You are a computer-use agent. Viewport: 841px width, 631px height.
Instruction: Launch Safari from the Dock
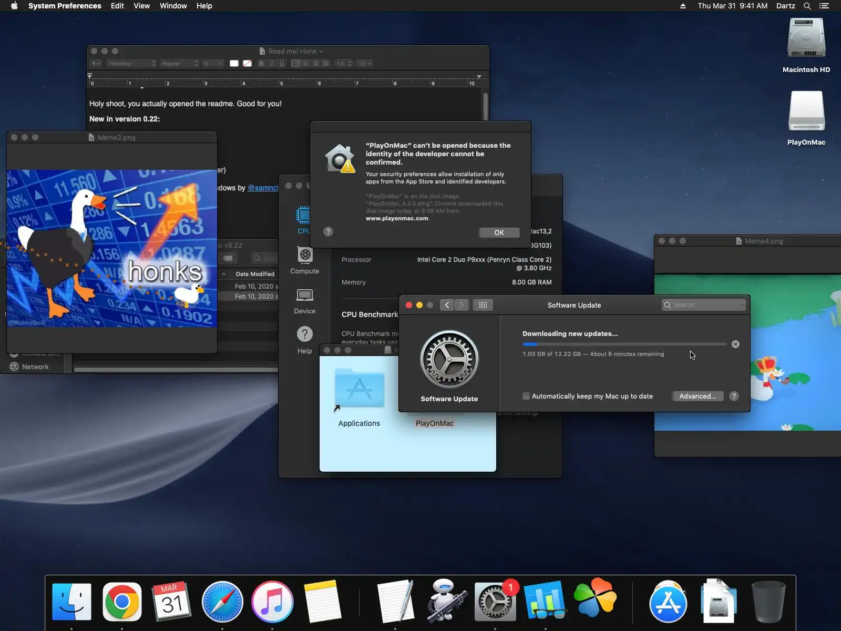(x=222, y=602)
